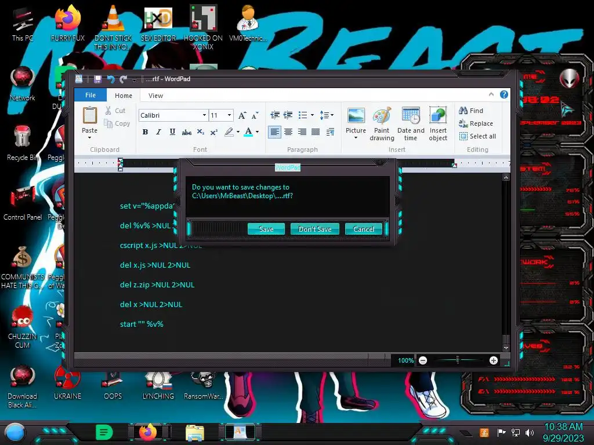Open File Explorer from the taskbar

tap(195, 432)
